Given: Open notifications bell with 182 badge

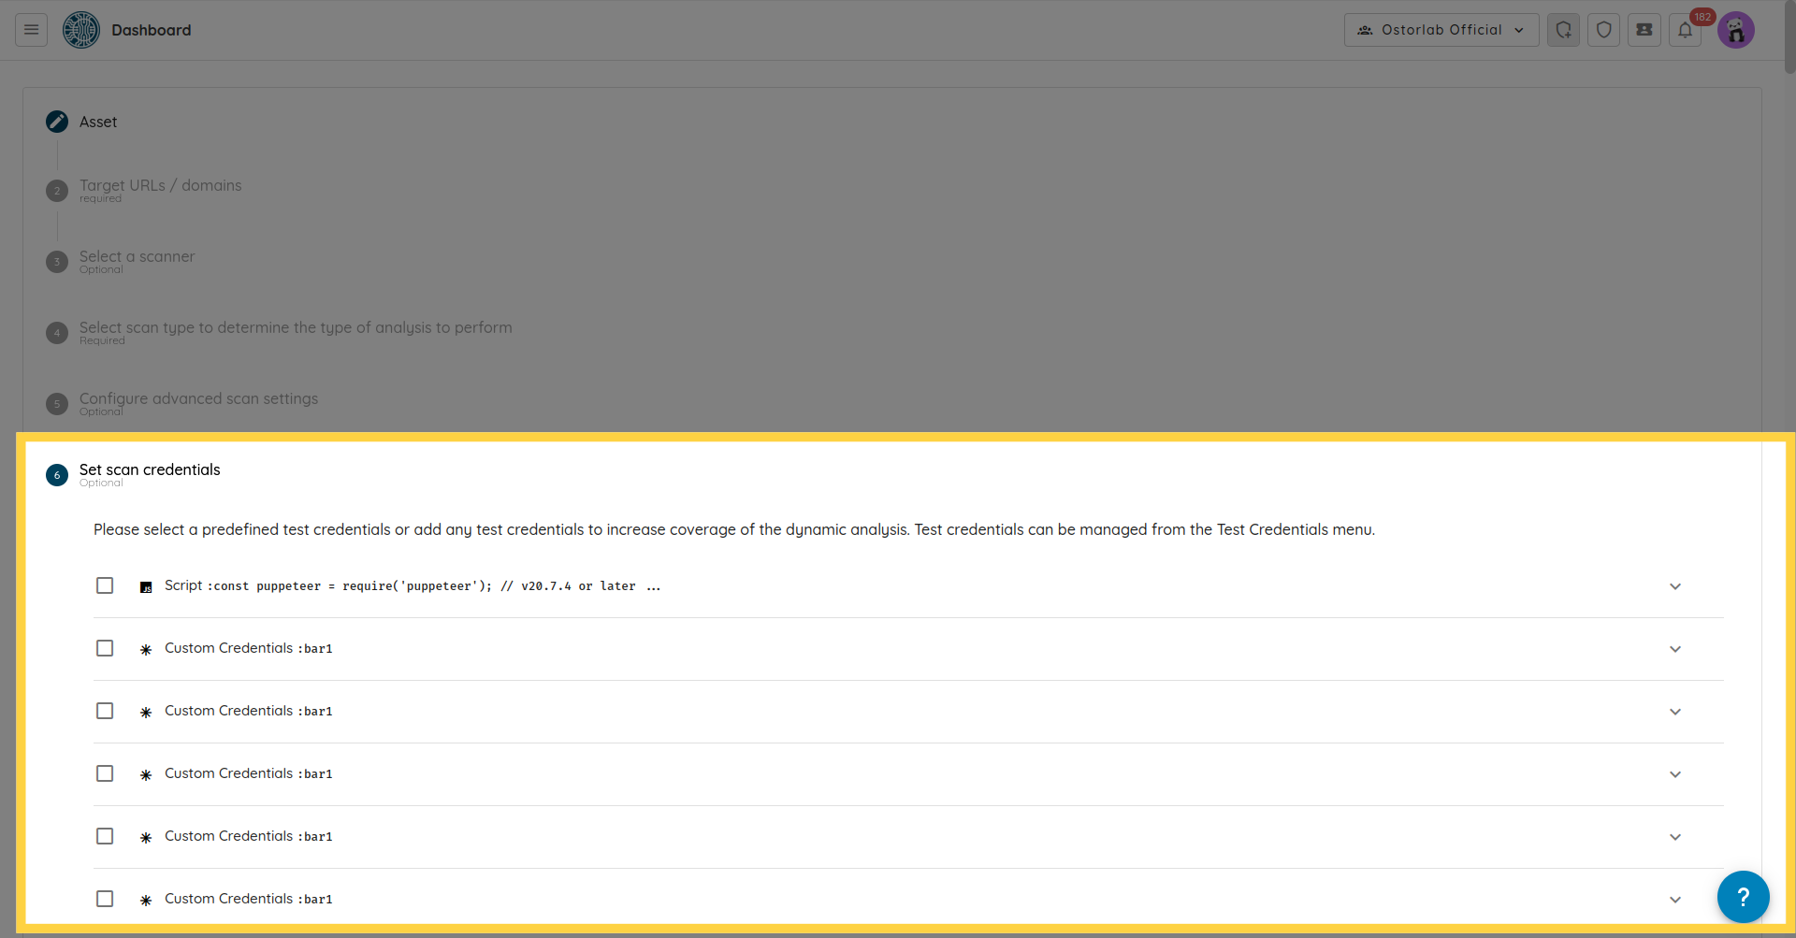Looking at the screenshot, I should point(1685,30).
